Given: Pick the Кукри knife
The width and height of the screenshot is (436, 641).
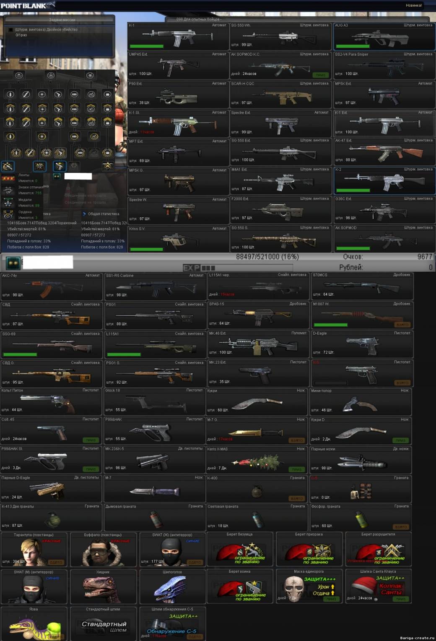Looking at the screenshot, I should (x=257, y=402).
